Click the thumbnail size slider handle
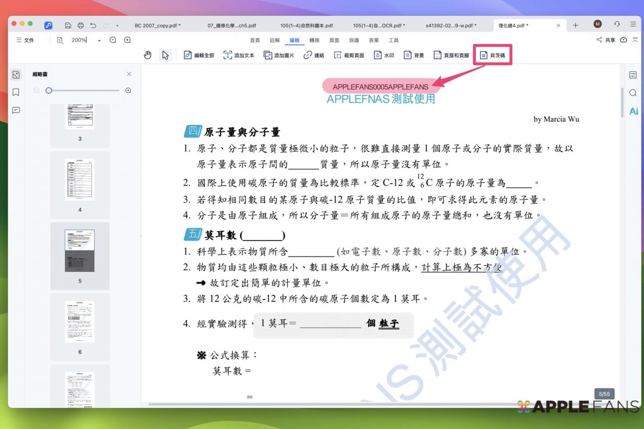This screenshot has width=644, height=429. pos(49,90)
